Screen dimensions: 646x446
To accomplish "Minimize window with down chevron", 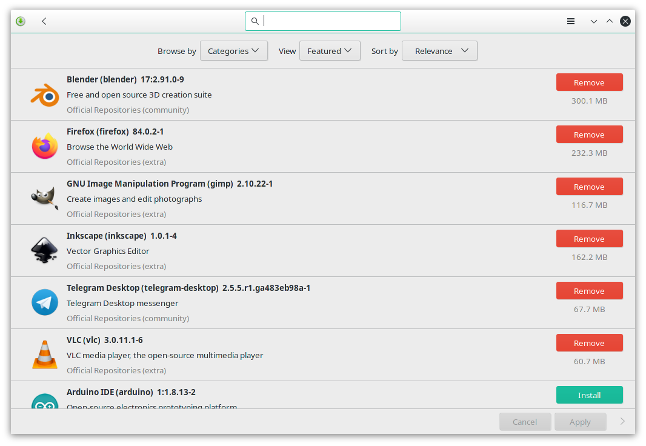I will click(594, 21).
